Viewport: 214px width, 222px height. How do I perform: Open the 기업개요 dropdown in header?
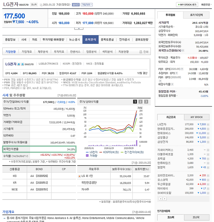(87, 5)
